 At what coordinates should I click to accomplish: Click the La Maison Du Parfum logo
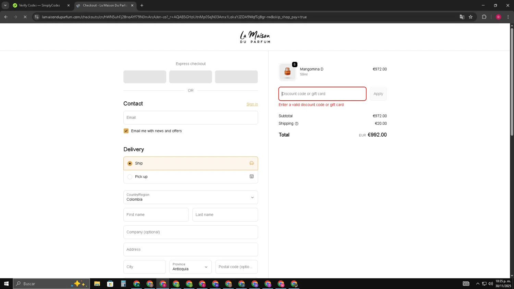tap(255, 37)
